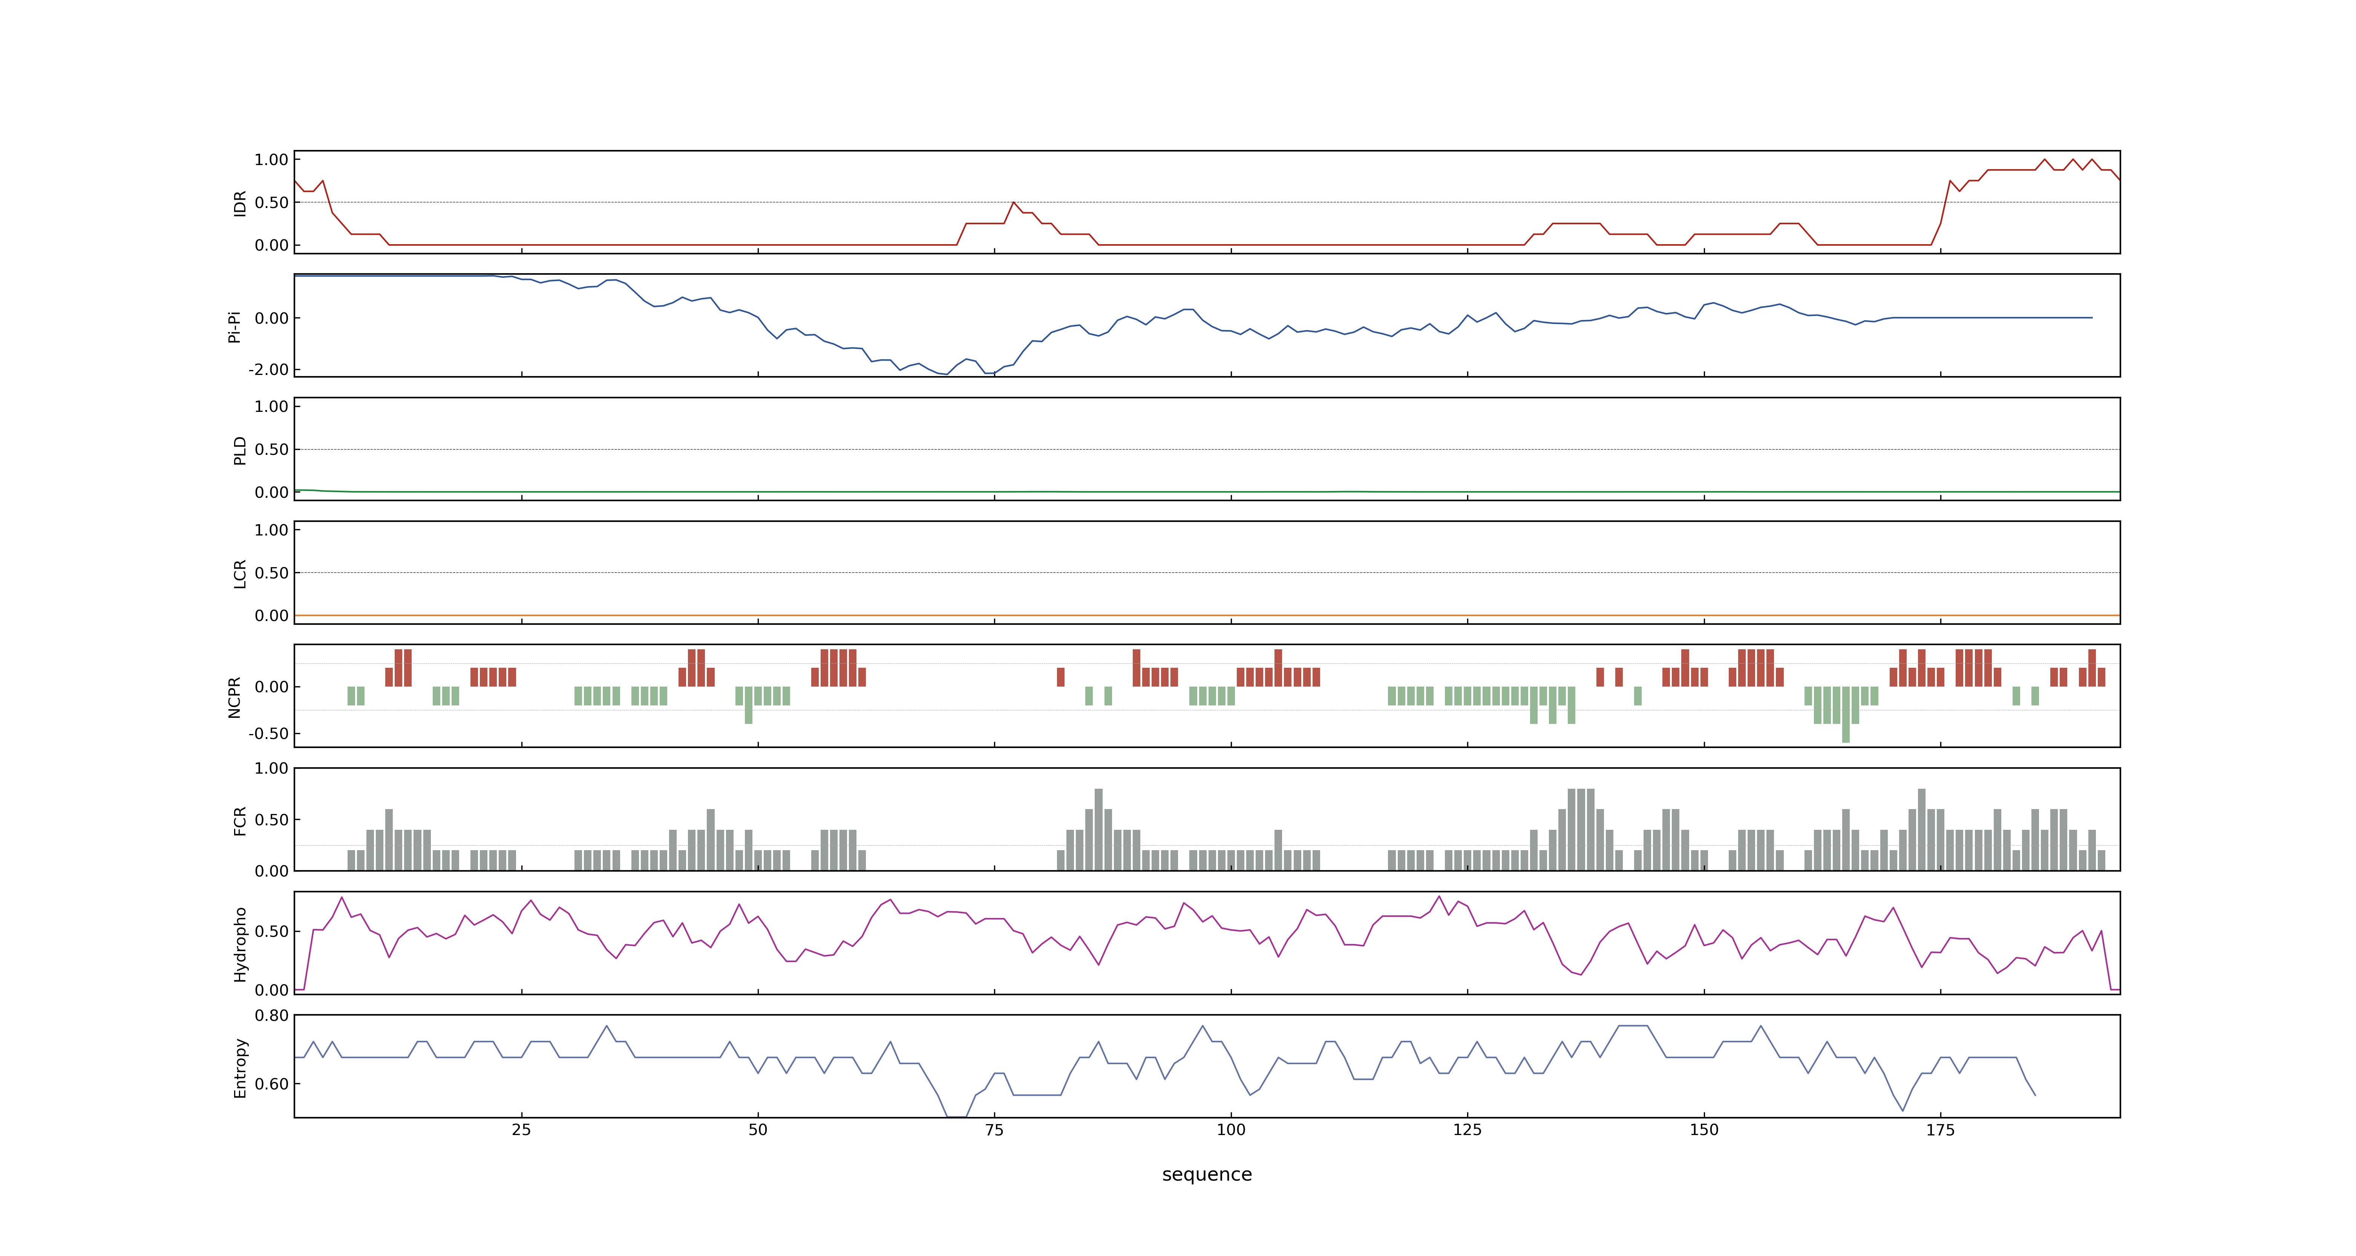
Task: Click the 1.00 tick on IDR axis
Action: point(272,160)
